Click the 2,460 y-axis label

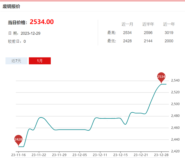pos(175,128)
